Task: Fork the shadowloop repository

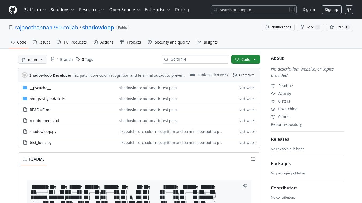Action: coord(310,27)
